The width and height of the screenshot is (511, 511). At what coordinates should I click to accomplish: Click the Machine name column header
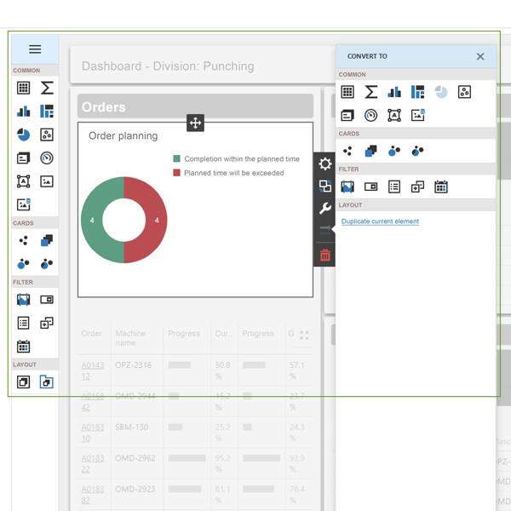pos(130,338)
